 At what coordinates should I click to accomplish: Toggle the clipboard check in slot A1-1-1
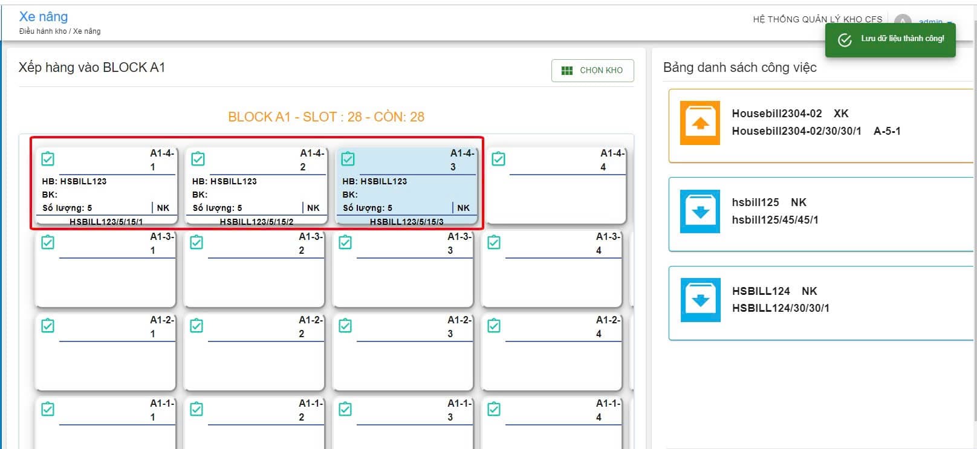point(48,409)
